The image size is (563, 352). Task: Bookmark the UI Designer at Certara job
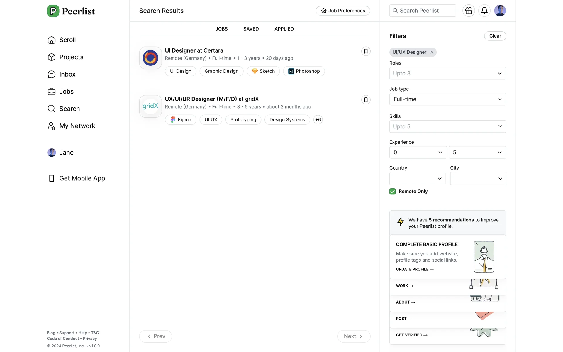point(366,51)
